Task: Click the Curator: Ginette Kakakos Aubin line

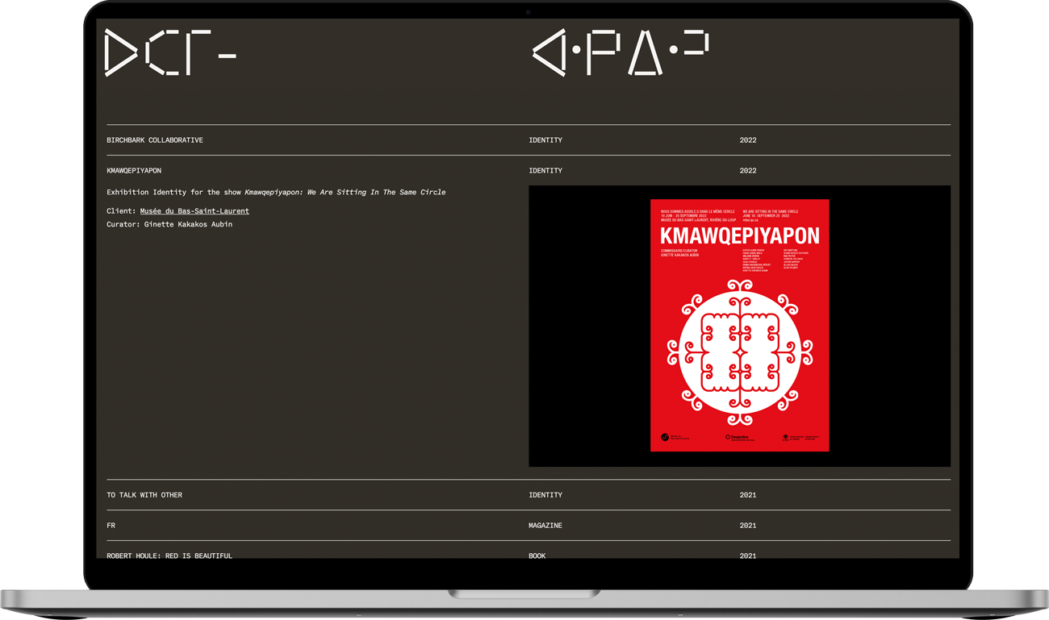Action: 169,225
